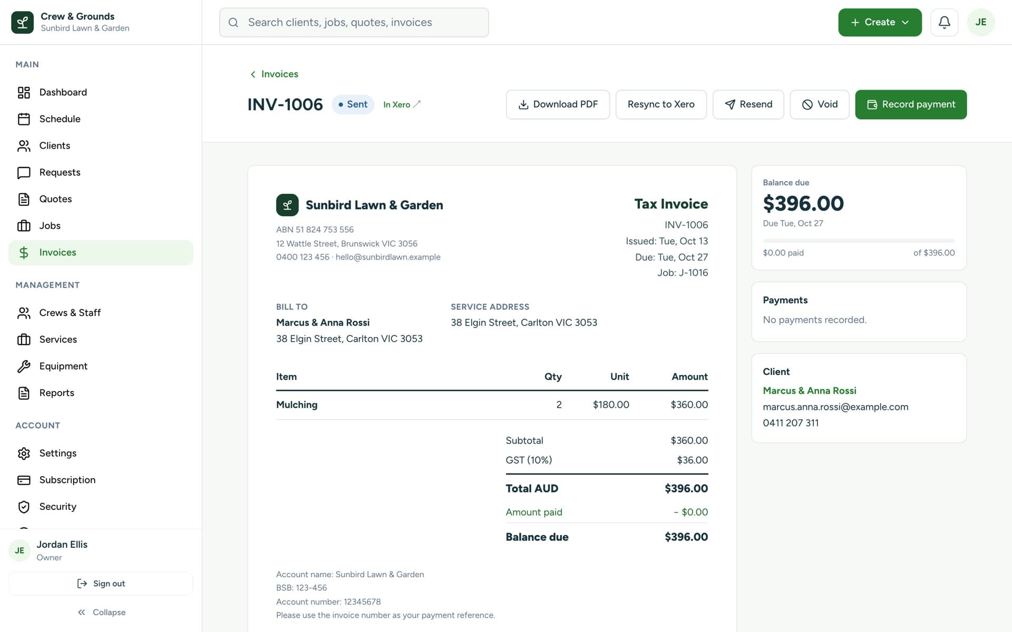Click the GST (10%) row label
1012x632 pixels.
[x=529, y=460]
